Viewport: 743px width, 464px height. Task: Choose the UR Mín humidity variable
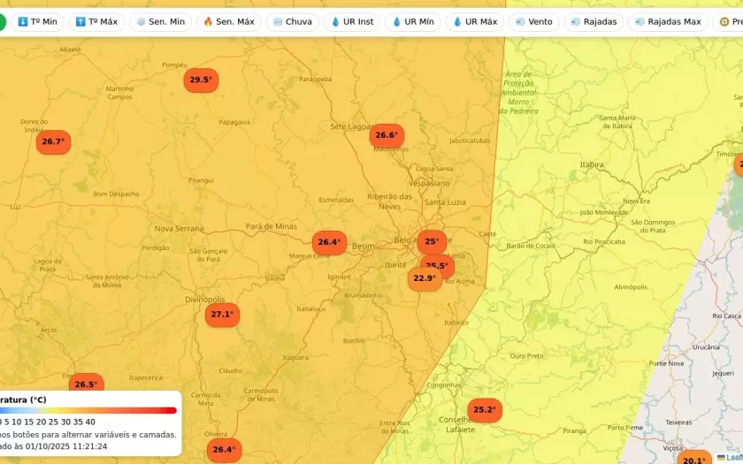(x=412, y=21)
